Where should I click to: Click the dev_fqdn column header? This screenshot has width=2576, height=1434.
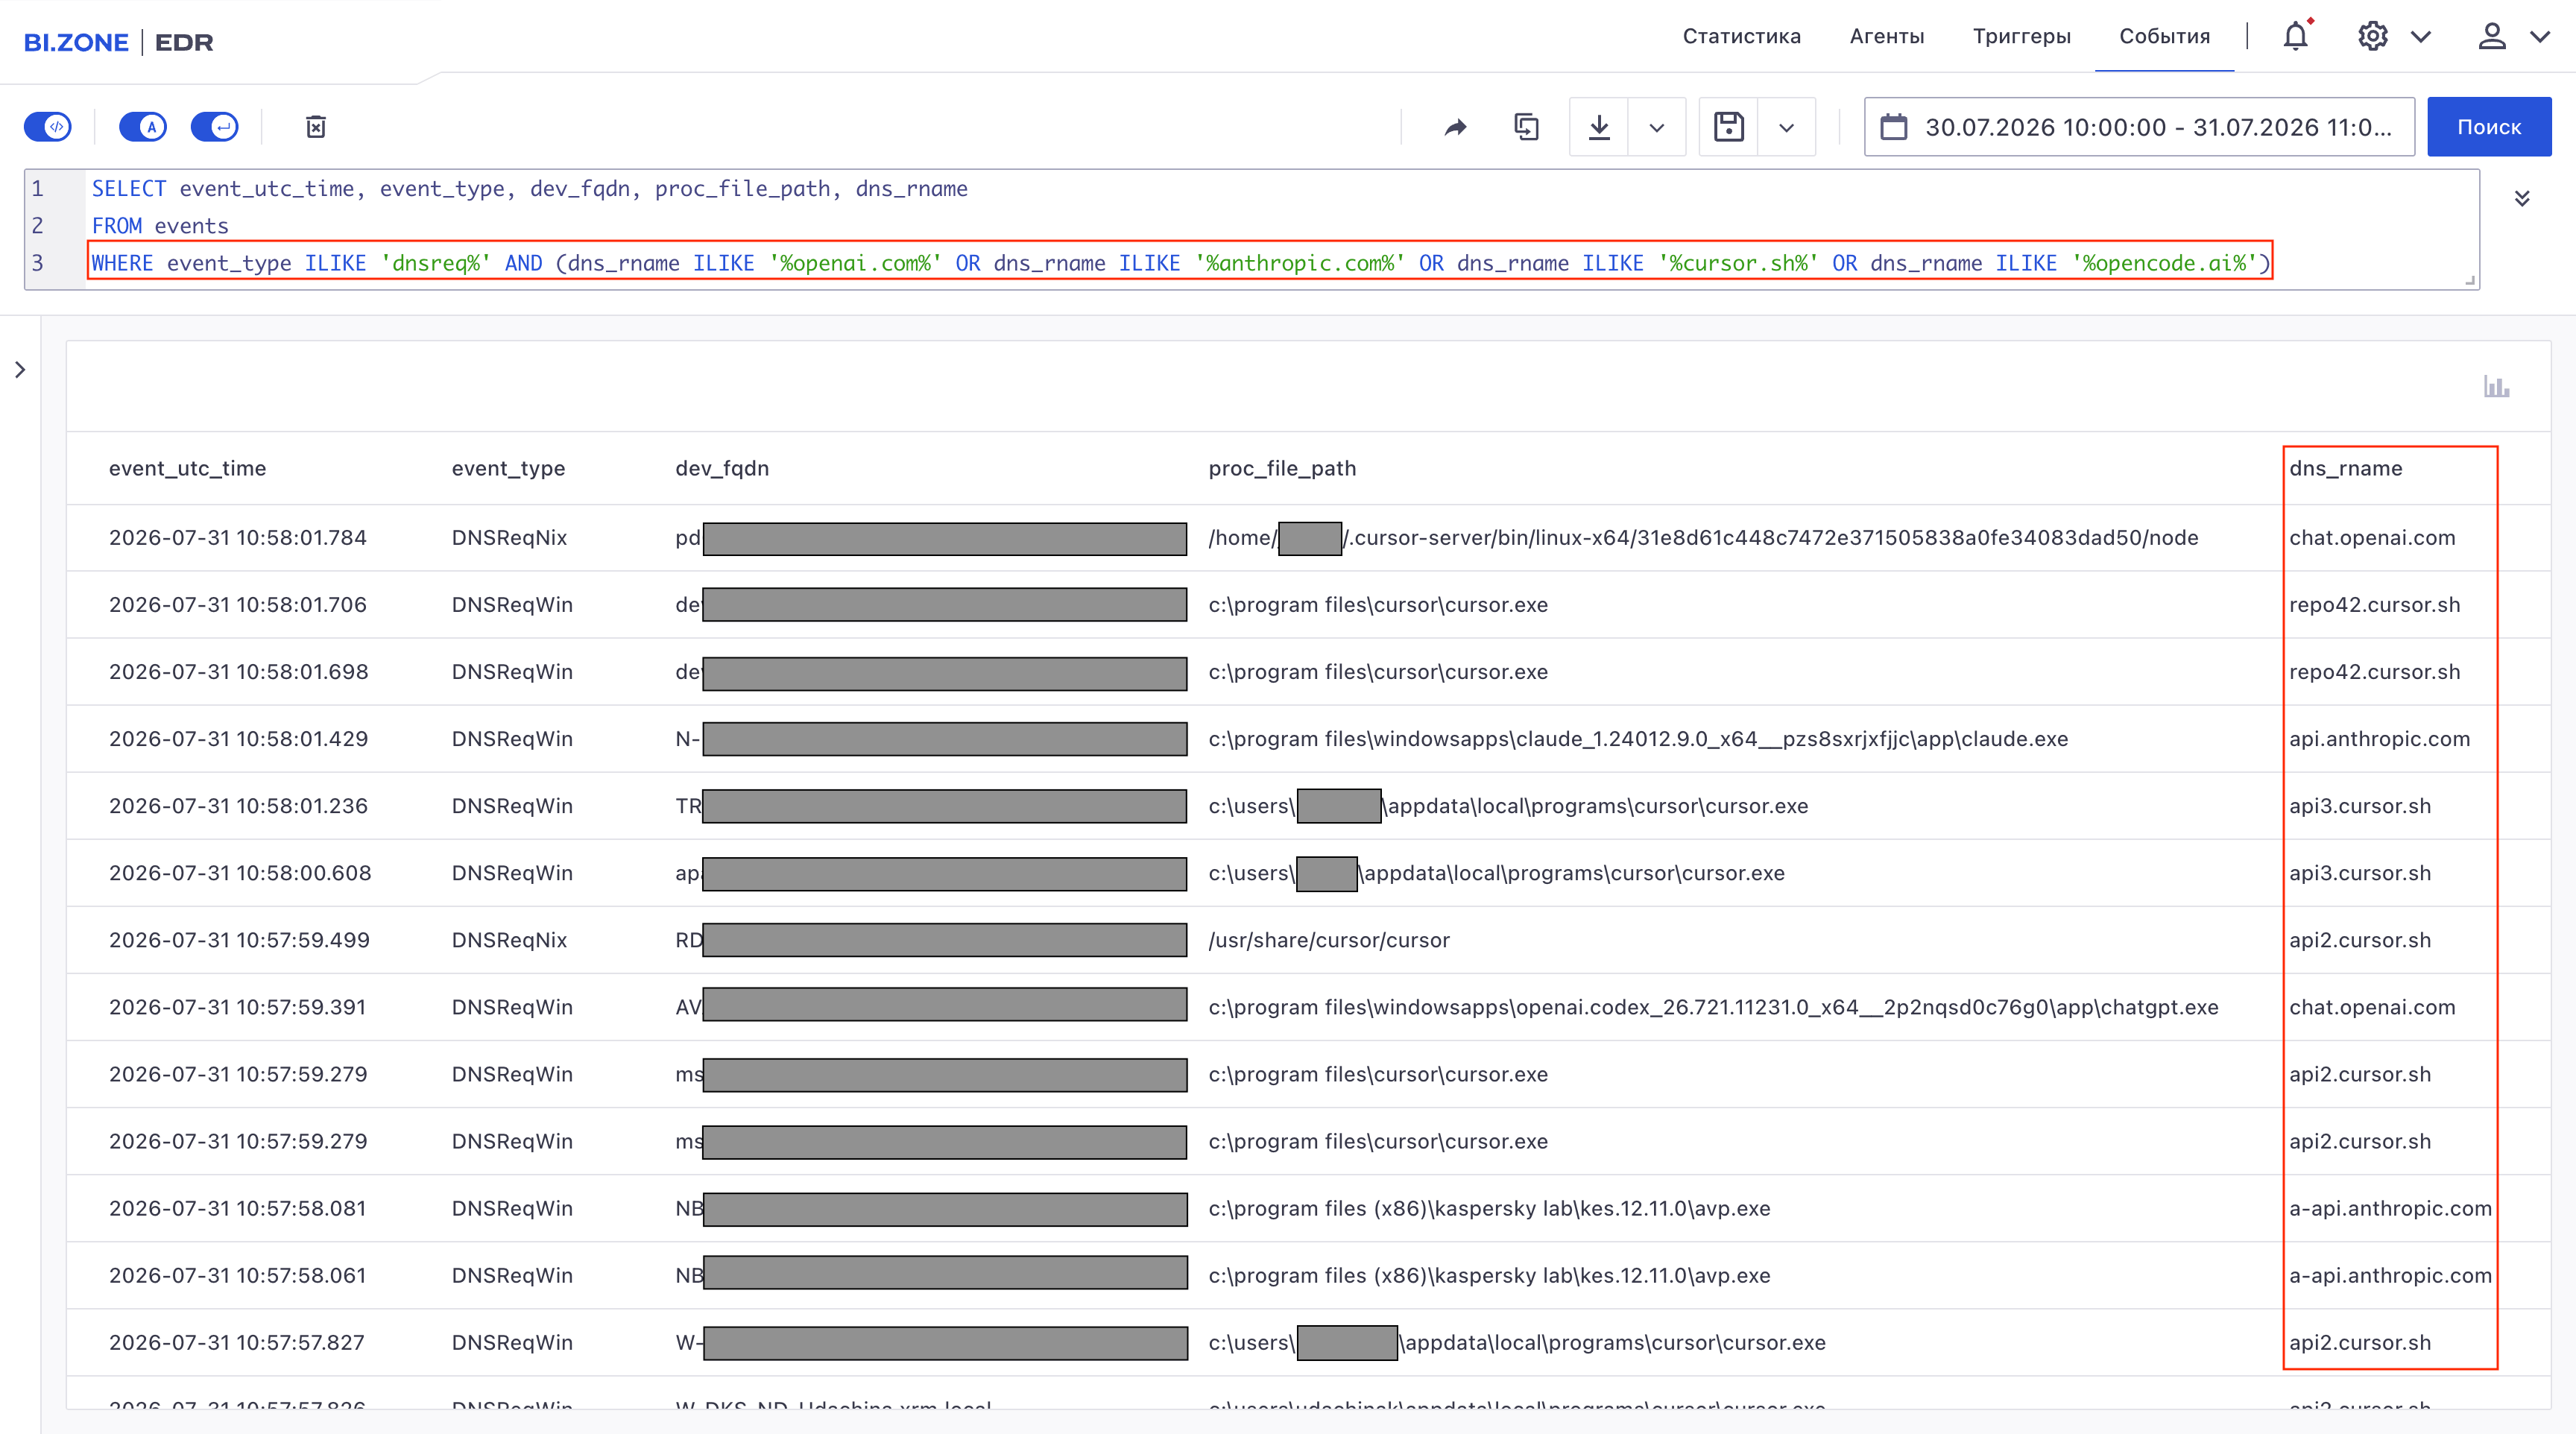(722, 468)
